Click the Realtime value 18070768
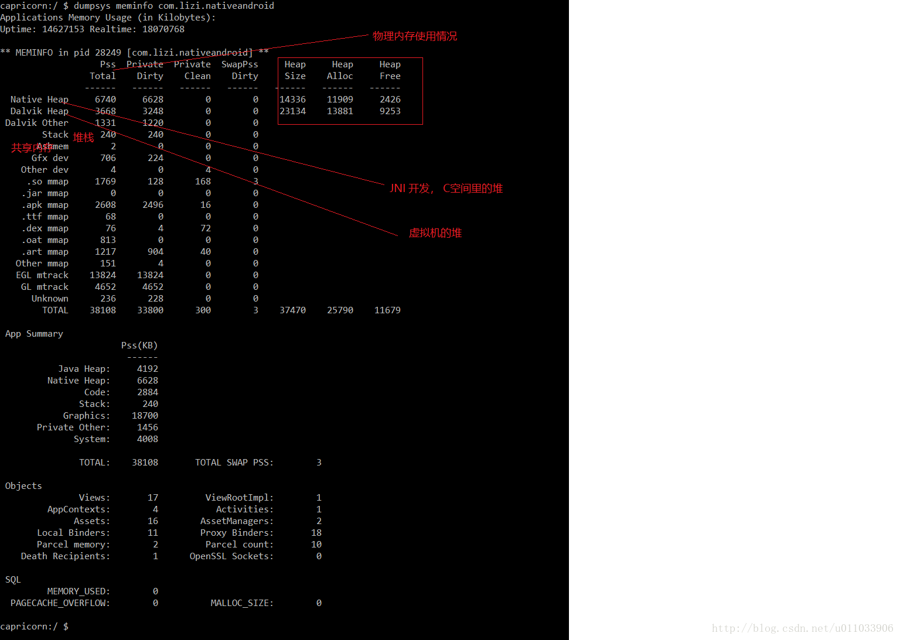Screen dimensions: 900x640 (x=163, y=29)
